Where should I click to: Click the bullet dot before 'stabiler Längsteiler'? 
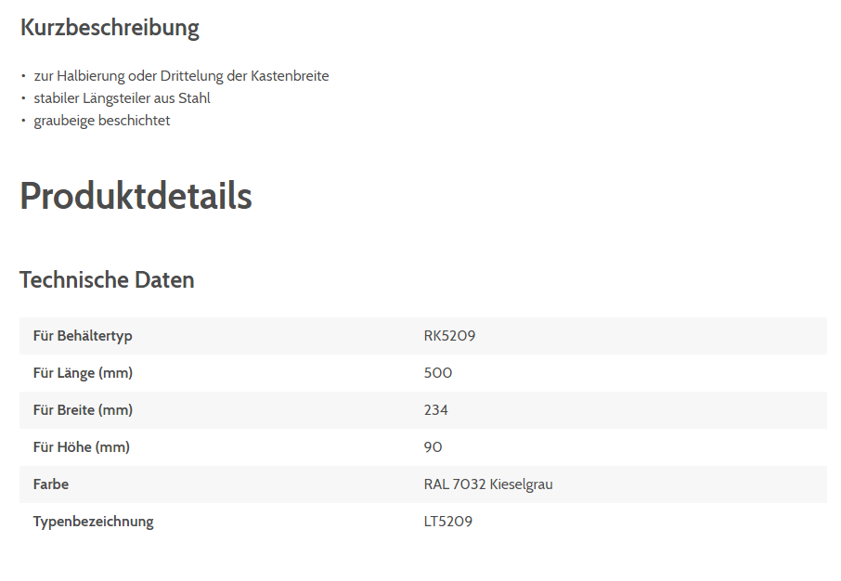click(x=23, y=98)
